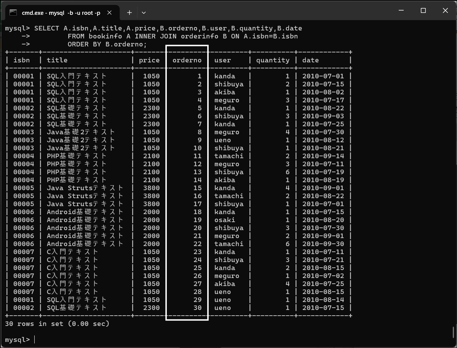The image size is (457, 348).
Task: Close the terminal window
Action: point(445,11)
